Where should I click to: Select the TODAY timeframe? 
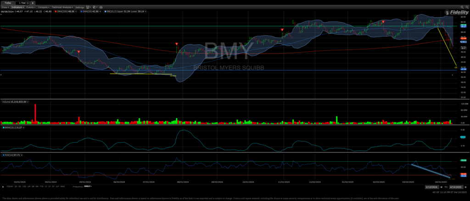tap(10, 186)
